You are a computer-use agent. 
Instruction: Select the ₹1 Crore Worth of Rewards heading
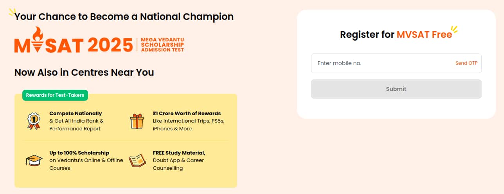(x=187, y=114)
